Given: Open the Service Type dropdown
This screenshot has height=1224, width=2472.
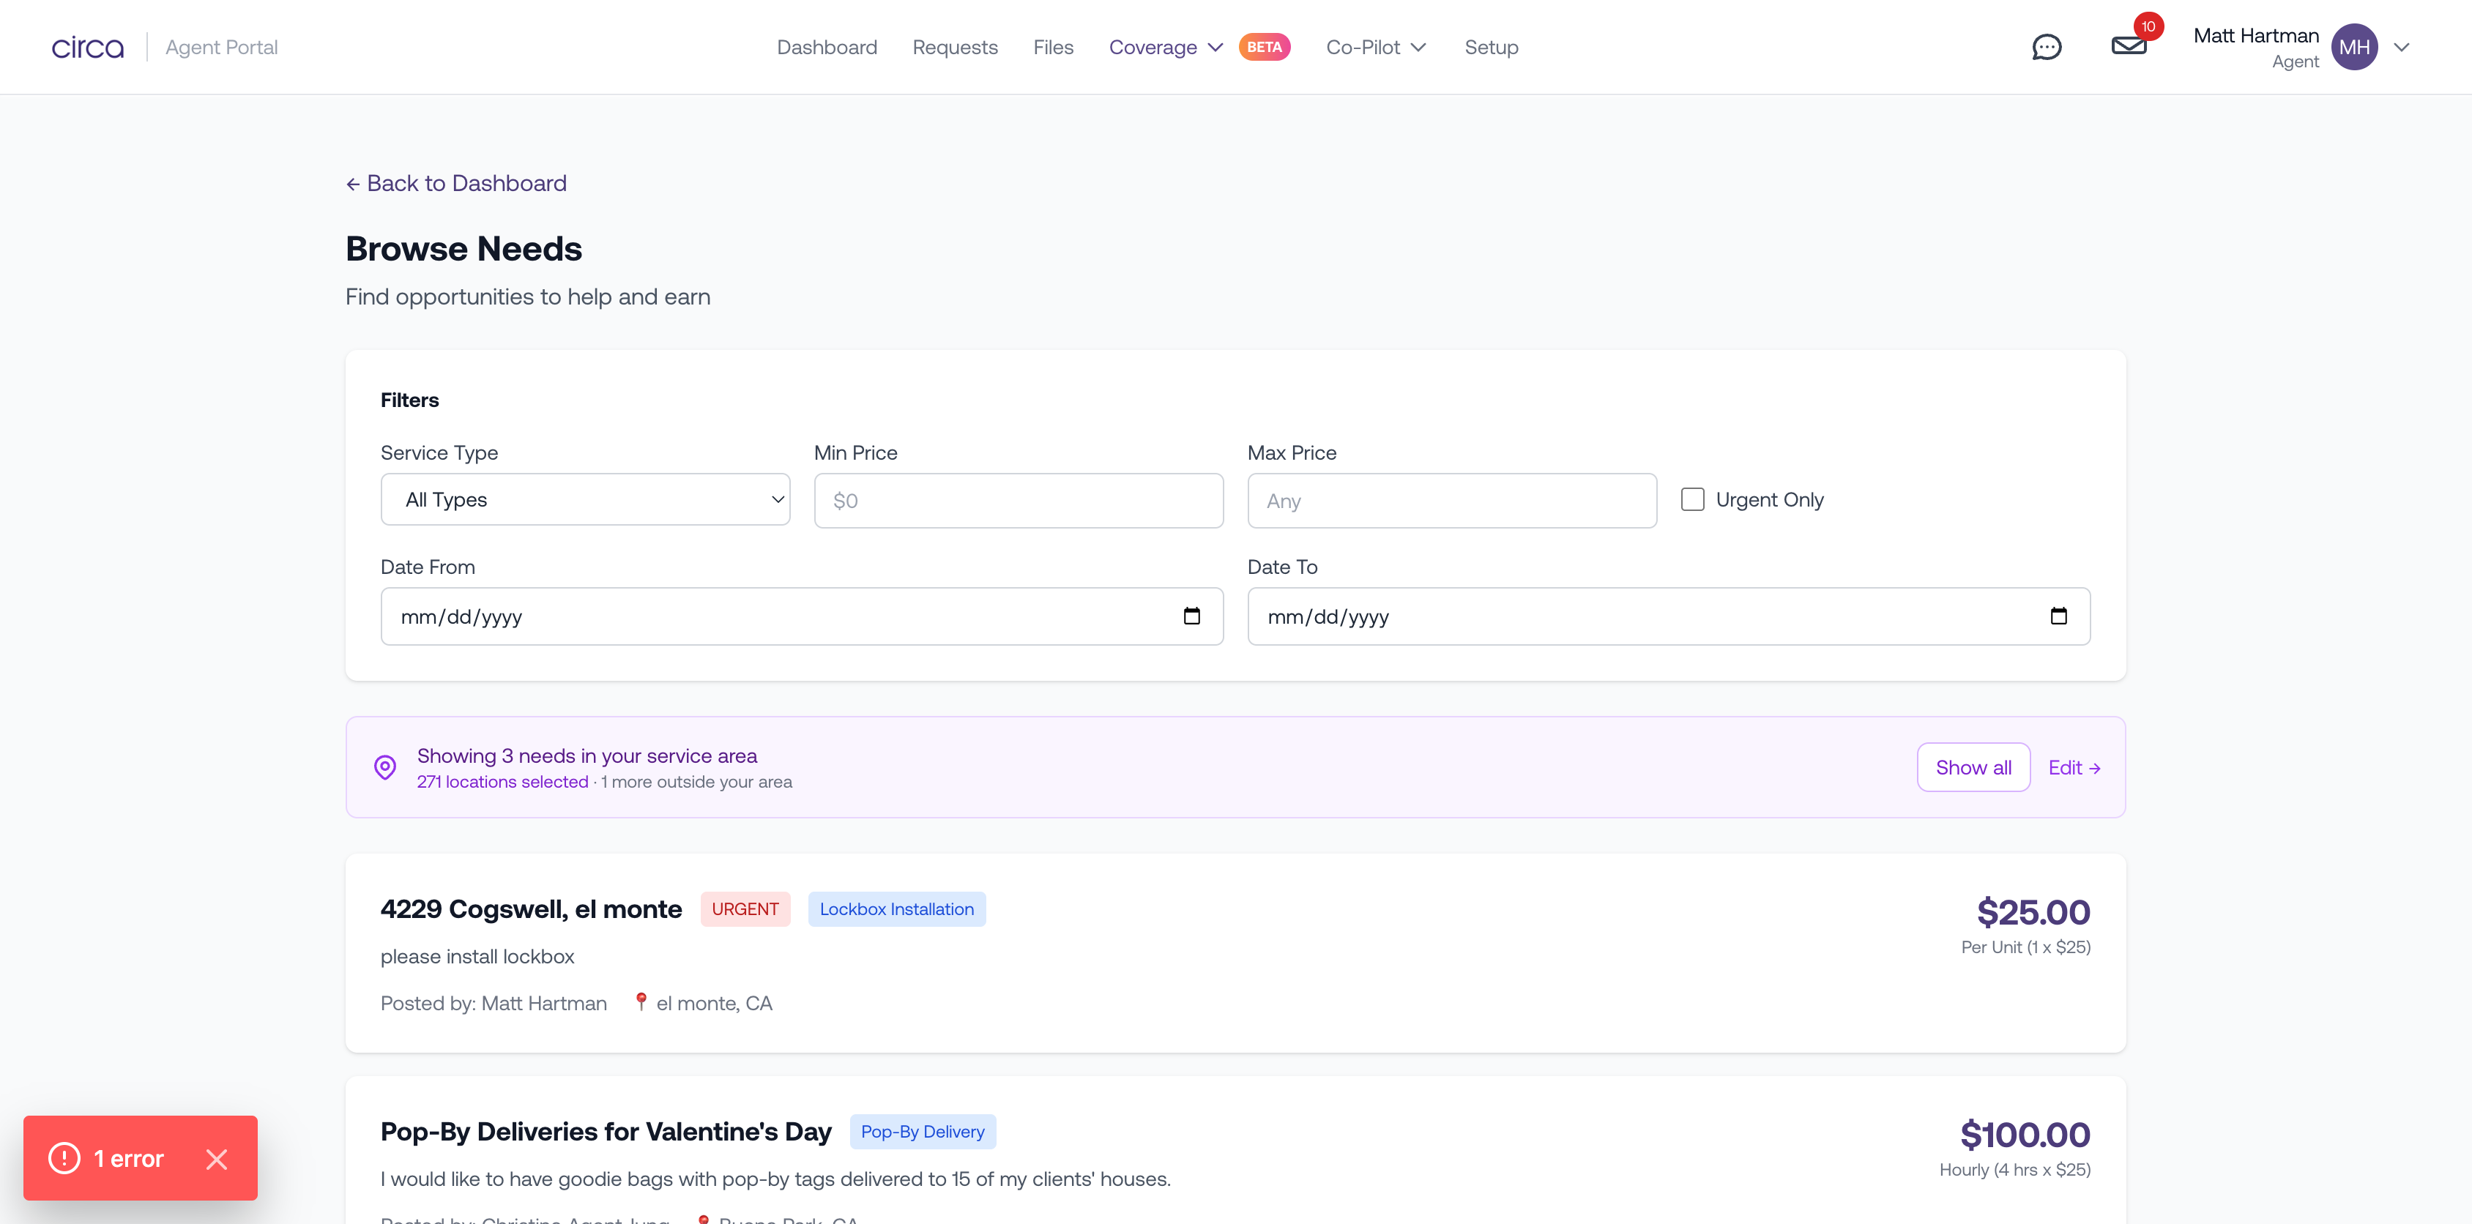Looking at the screenshot, I should coord(585,500).
